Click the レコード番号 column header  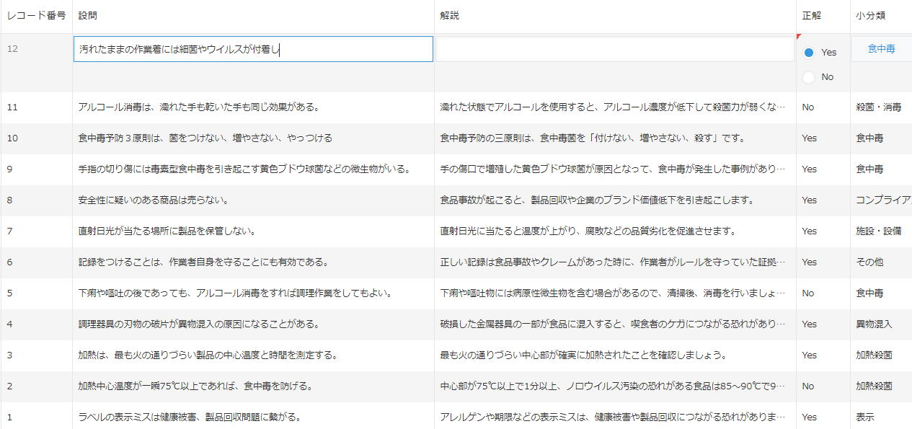36,15
